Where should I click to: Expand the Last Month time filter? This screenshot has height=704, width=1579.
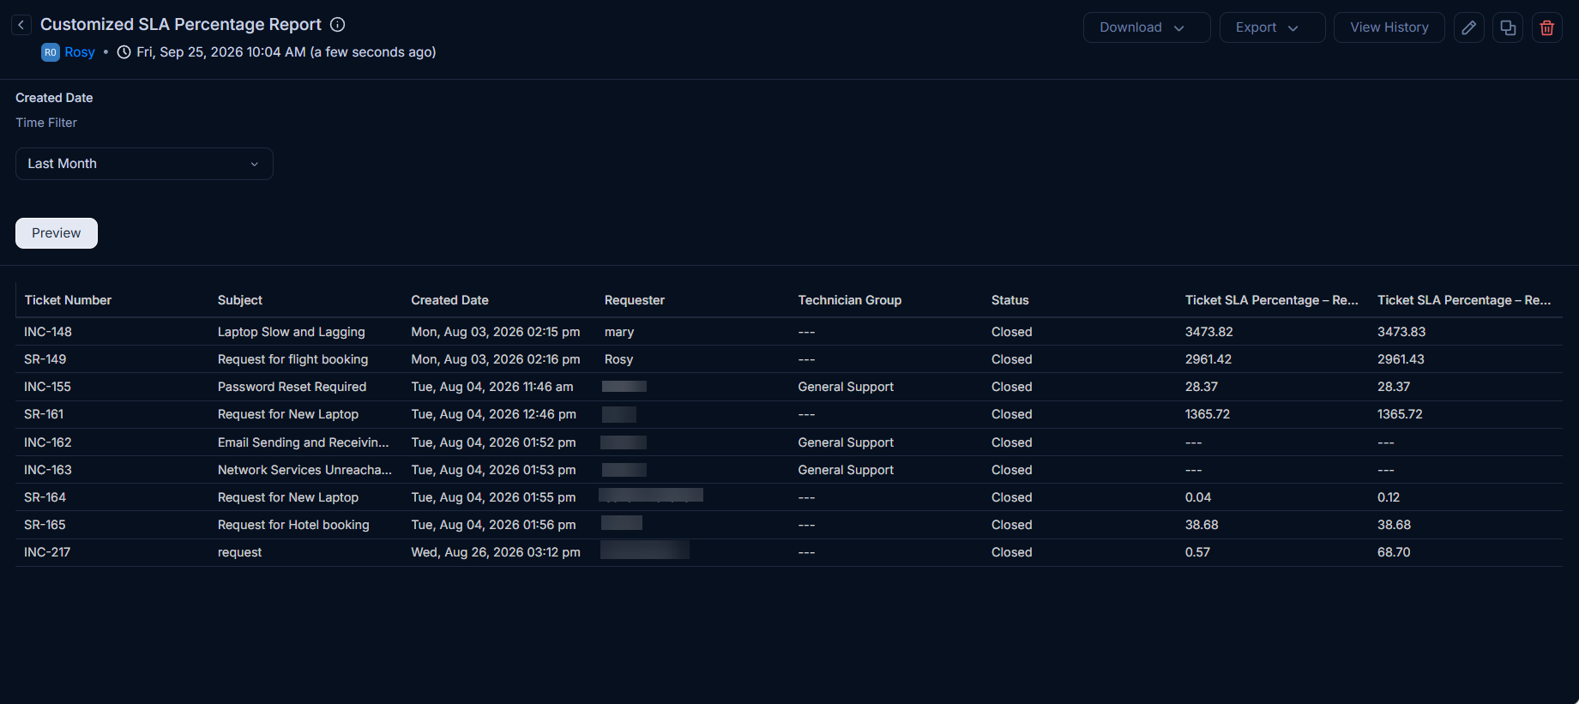[x=144, y=164]
